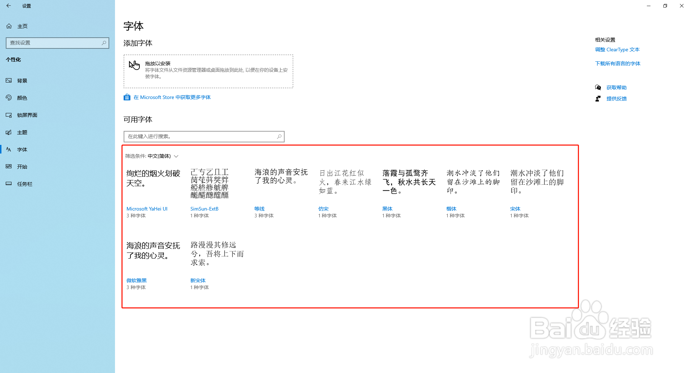
Task: Open the Microsoft YaHei UI font family
Action: tap(147, 209)
